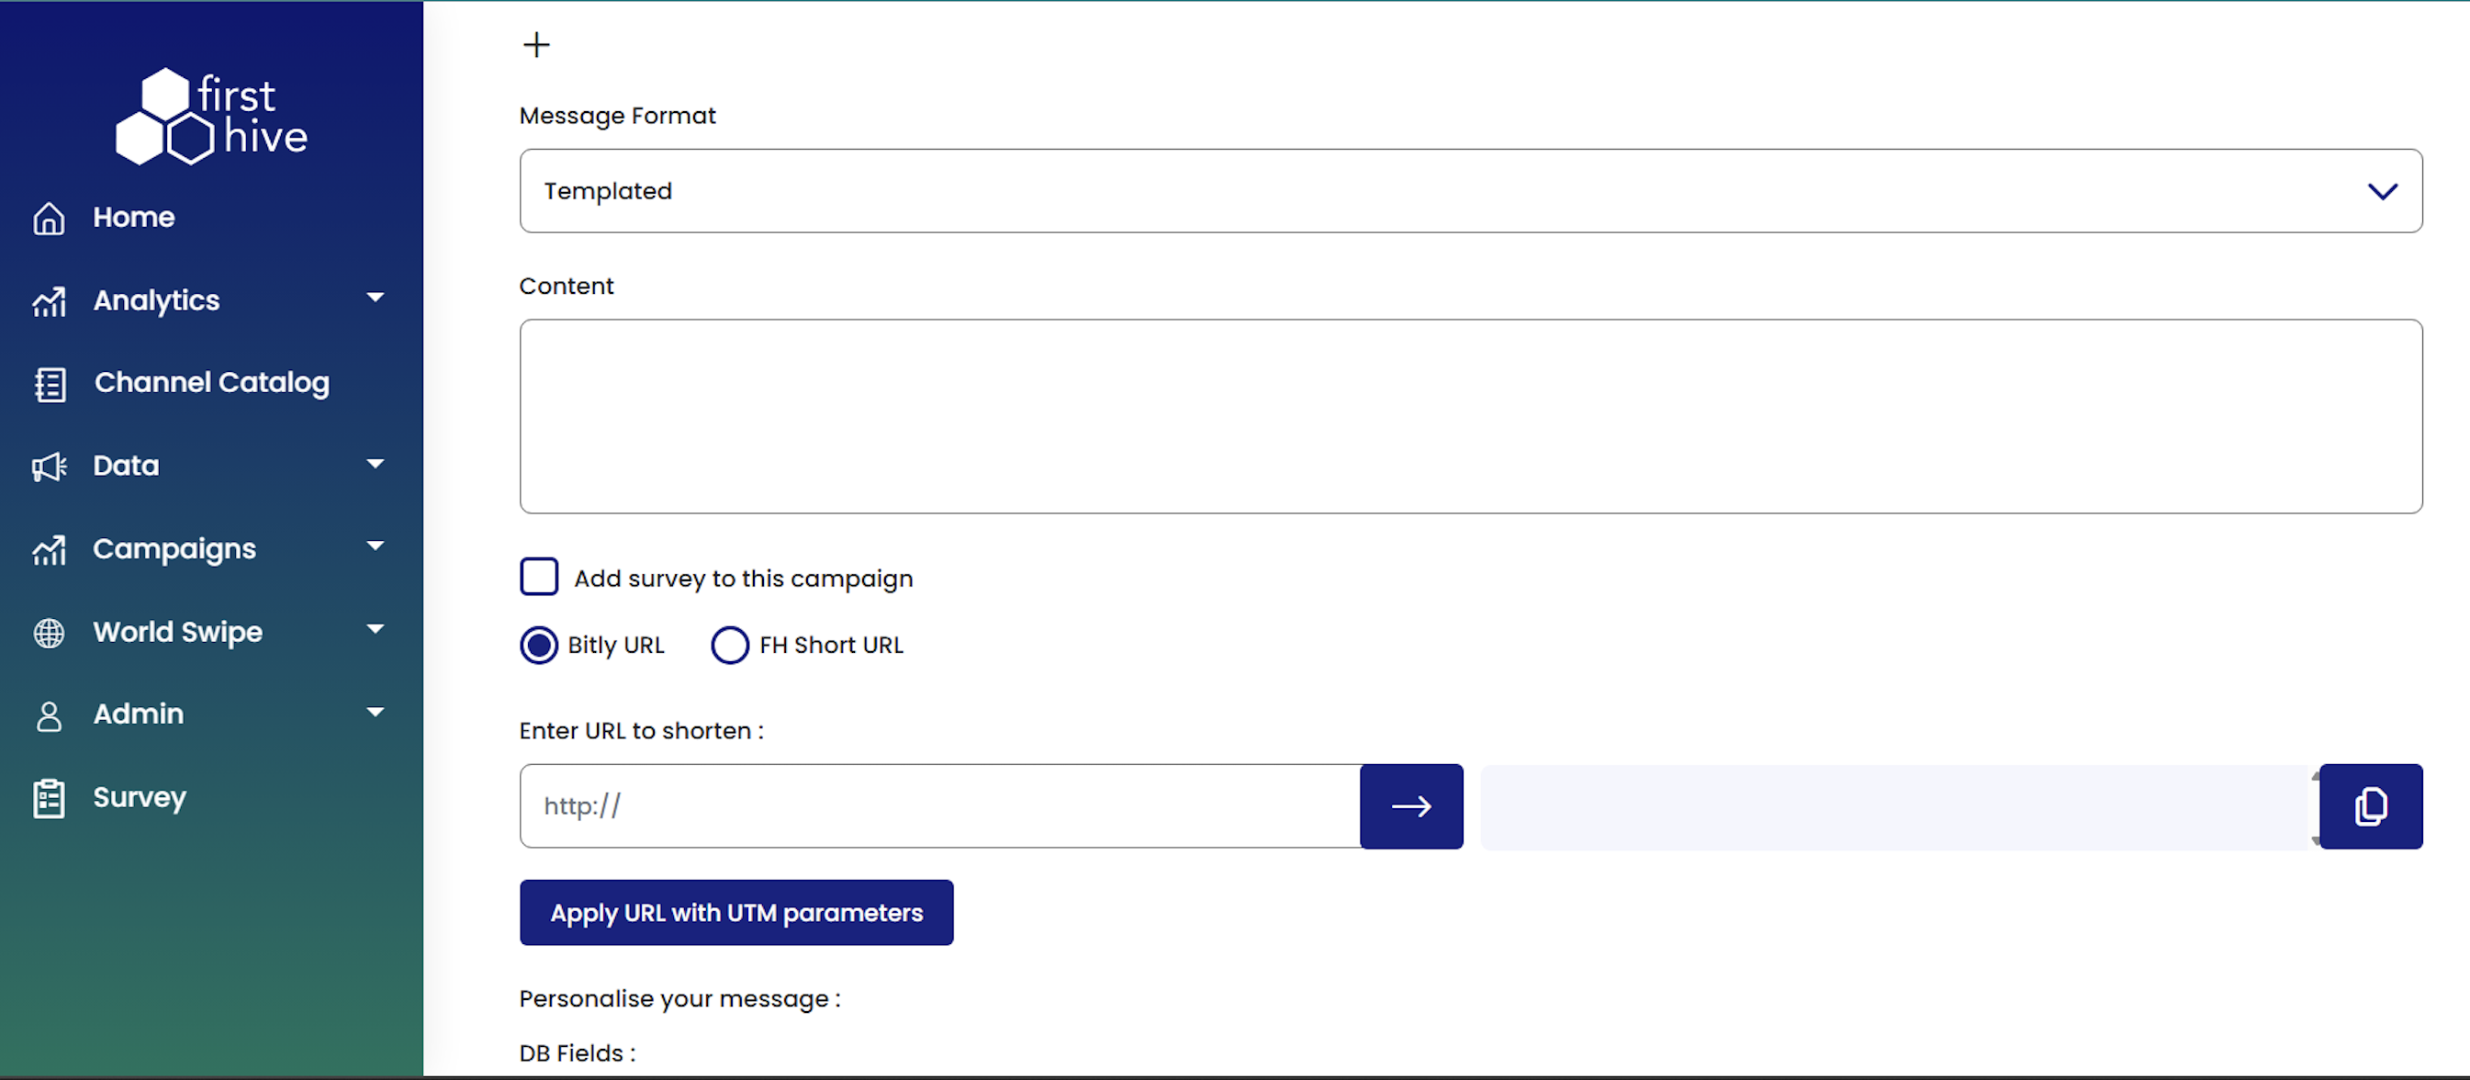Image resolution: width=2470 pixels, height=1080 pixels.
Task: Select the FH Short URL radio button
Action: (730, 646)
